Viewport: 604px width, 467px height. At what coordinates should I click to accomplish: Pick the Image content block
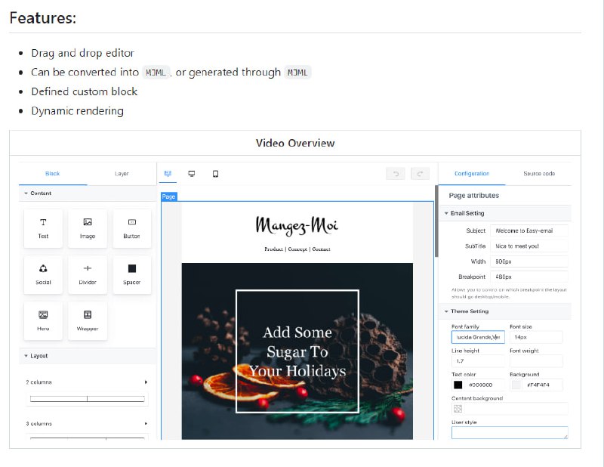click(x=88, y=227)
